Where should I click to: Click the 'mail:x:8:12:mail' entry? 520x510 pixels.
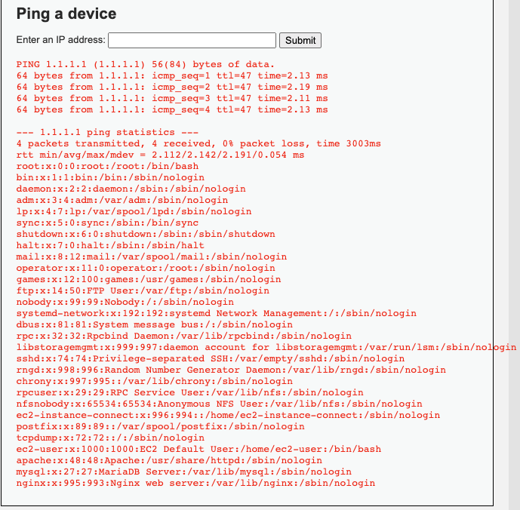click(152, 257)
